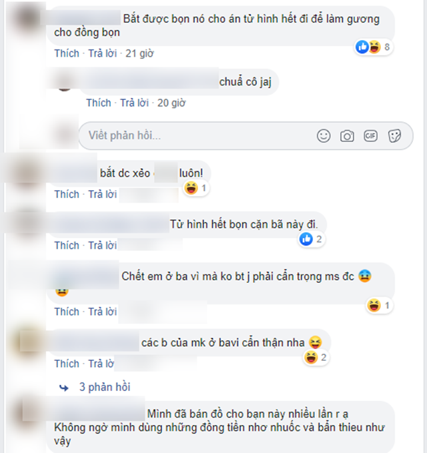Image resolution: width=427 pixels, height=453 pixels.
Task: Reply to 'các b của mk ở bavi' comment
Action: 101,364
